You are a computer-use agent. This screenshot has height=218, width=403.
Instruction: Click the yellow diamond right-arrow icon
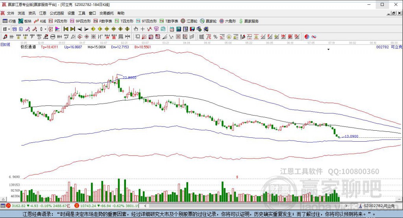pyautogui.click(x=100, y=29)
